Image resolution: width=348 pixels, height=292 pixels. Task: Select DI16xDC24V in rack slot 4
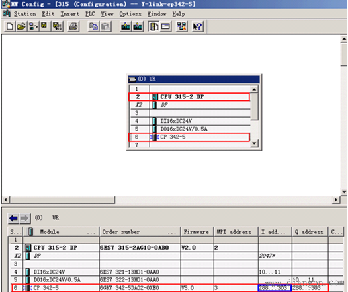coord(190,121)
